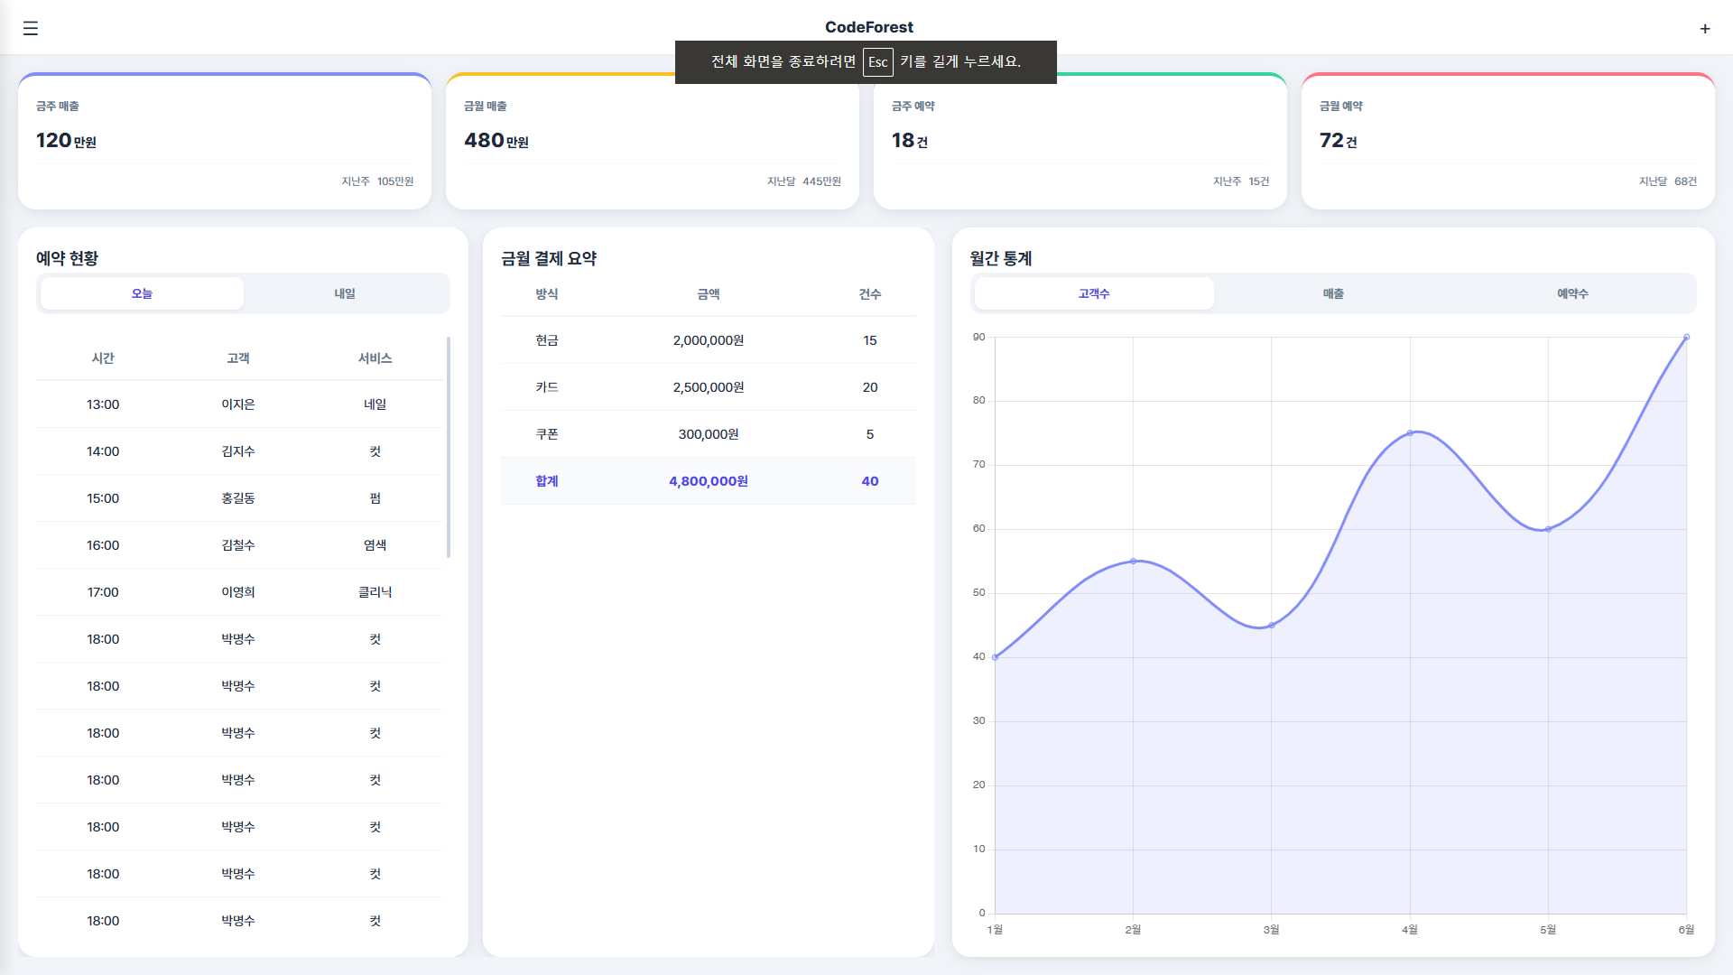Click the 카드 payment row
This screenshot has width=1733, height=975.
pyautogui.click(x=708, y=387)
